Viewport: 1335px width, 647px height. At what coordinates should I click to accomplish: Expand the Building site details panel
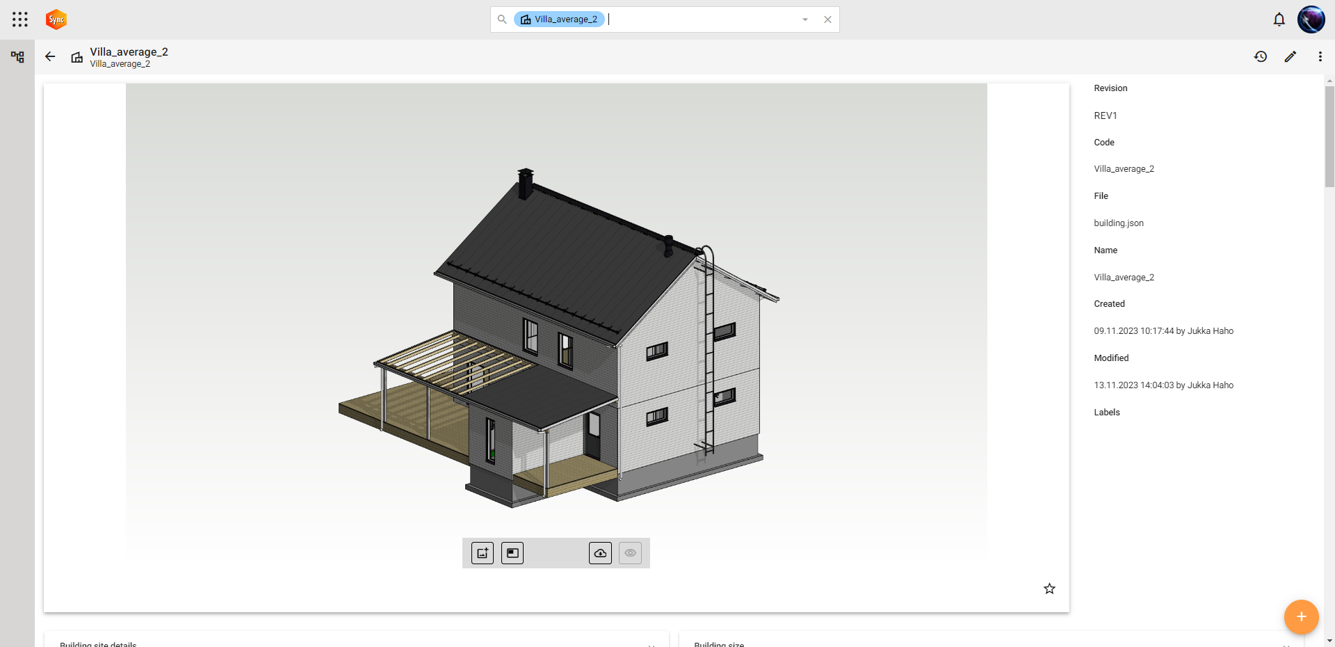click(651, 644)
